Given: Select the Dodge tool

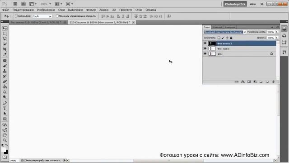Looking at the screenshot, I should [5, 97].
